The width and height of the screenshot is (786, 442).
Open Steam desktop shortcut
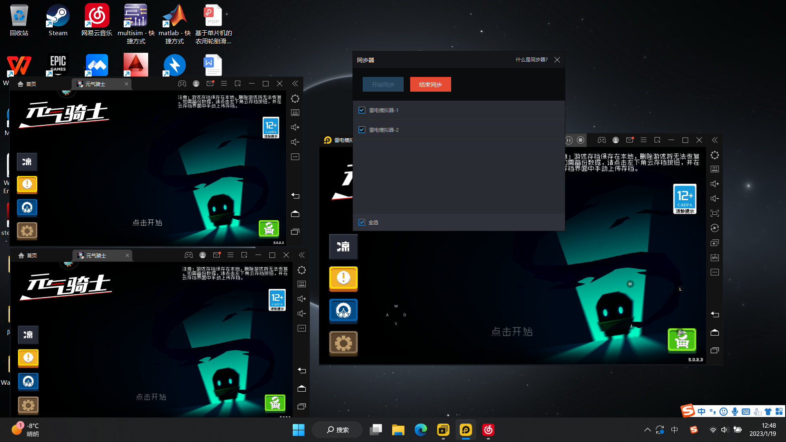tap(58, 20)
